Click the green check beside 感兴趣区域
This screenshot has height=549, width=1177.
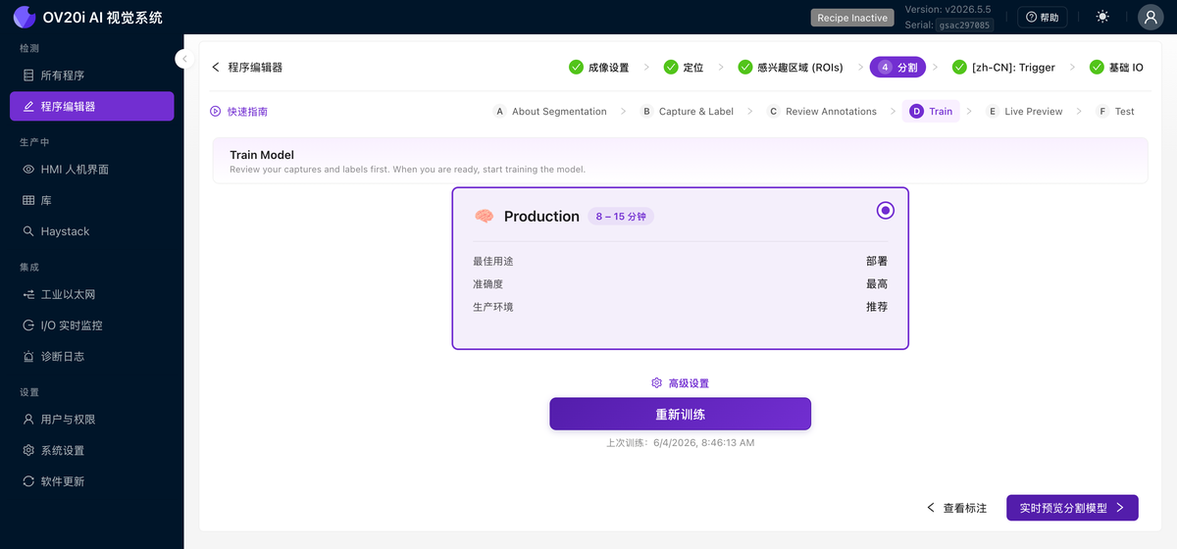[745, 68]
